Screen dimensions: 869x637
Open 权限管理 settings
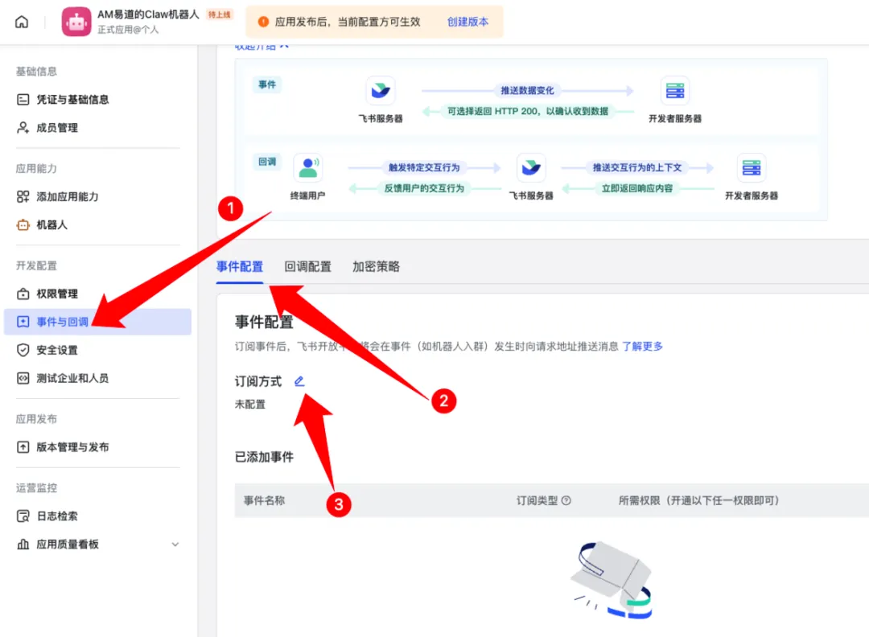(x=57, y=294)
